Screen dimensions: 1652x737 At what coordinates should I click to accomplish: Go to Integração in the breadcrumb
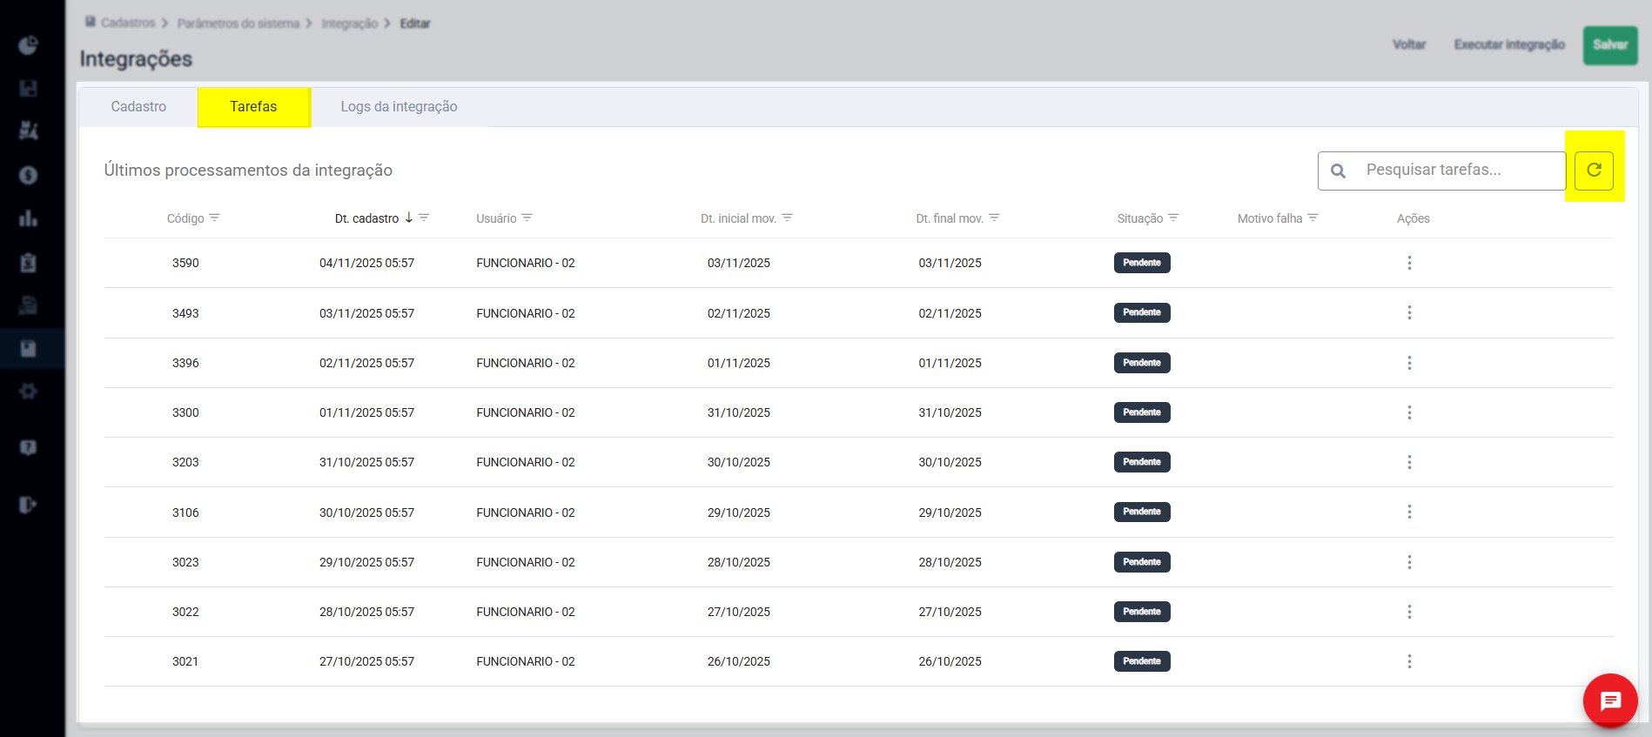click(x=350, y=23)
